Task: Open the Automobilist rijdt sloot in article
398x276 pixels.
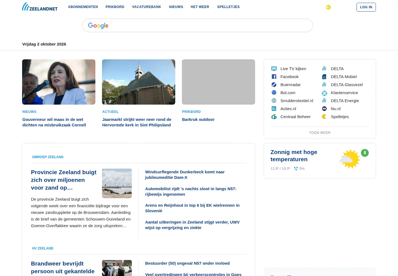Action: [191, 192]
